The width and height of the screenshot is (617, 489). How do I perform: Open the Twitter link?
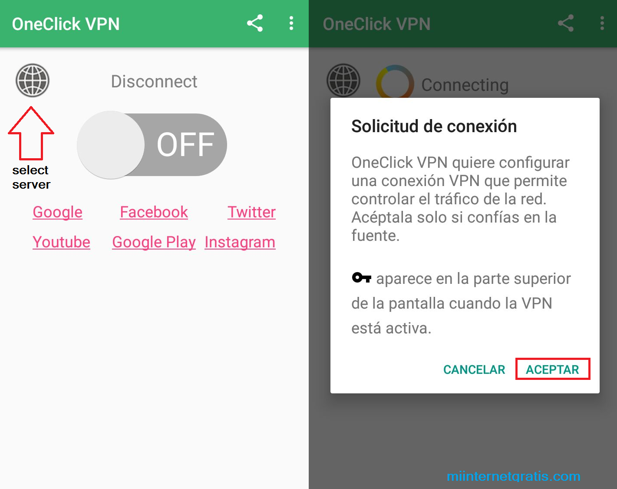click(251, 212)
